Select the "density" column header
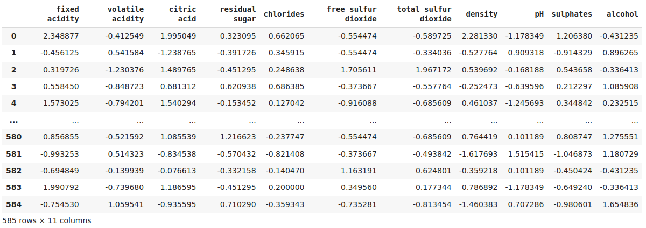 pyautogui.click(x=481, y=14)
